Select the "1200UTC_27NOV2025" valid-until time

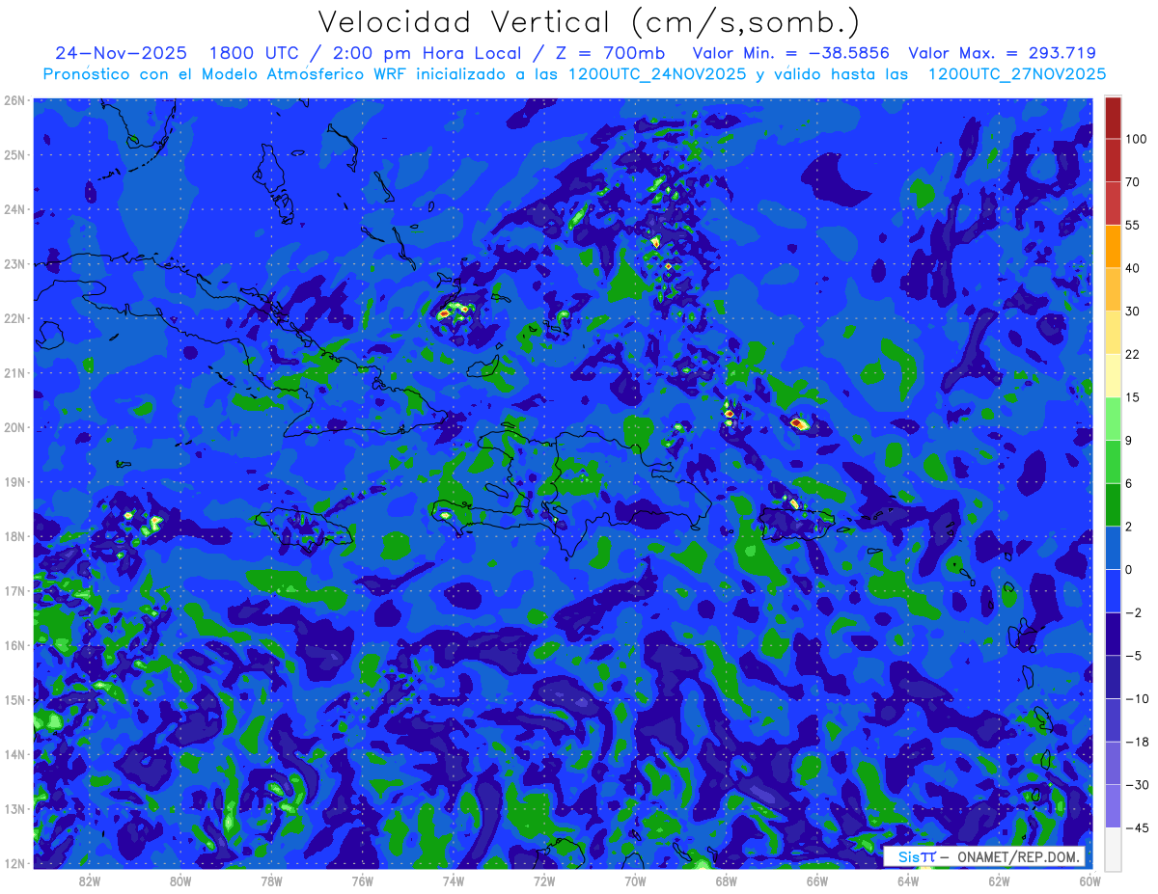[x=1016, y=74]
